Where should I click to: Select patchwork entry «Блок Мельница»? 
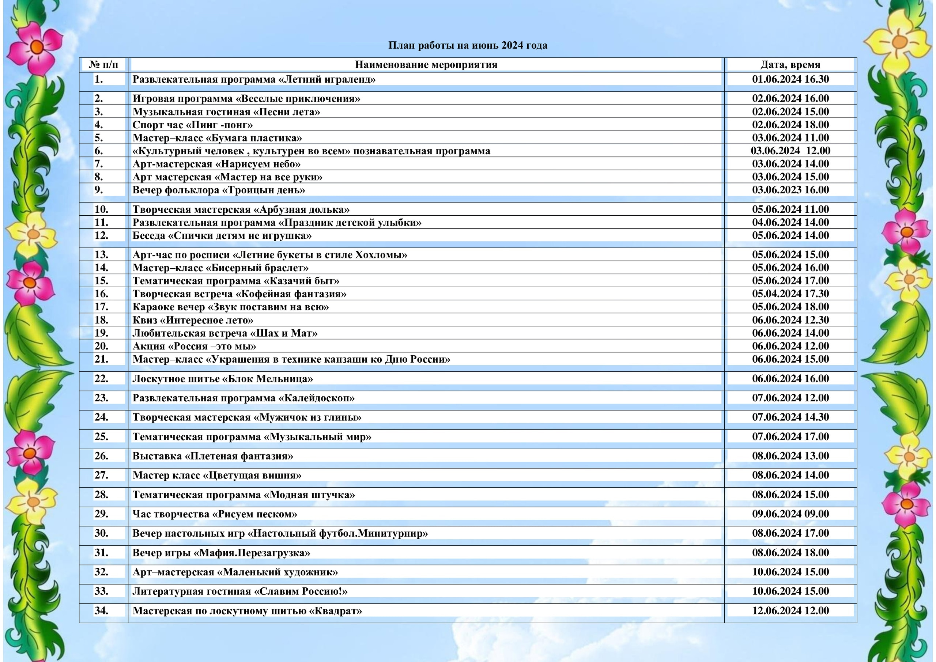coord(223,379)
